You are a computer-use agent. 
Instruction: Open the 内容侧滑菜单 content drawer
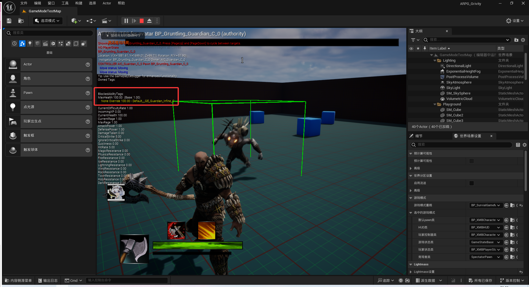(x=18, y=281)
